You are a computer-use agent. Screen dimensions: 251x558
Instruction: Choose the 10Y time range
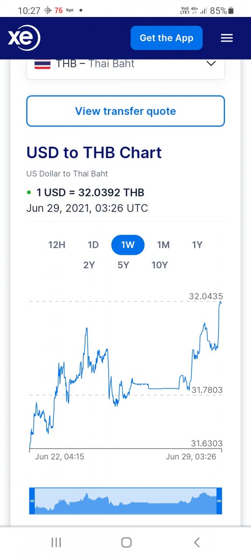click(x=159, y=265)
